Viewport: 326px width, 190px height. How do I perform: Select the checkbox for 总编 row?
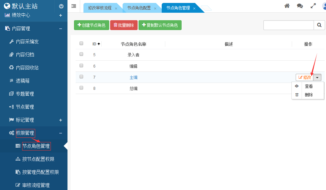[x=81, y=88]
